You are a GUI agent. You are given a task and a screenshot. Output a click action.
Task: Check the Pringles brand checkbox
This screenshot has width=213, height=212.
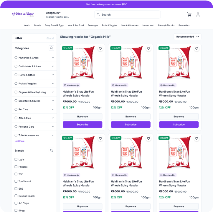click(16, 167)
